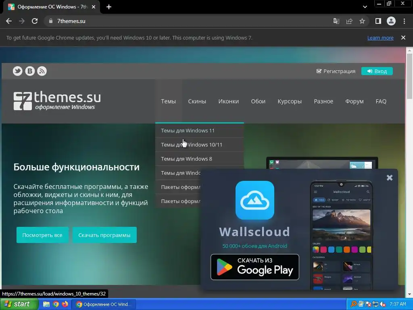Open the Chrome profile avatar
Viewport: 413px width, 310px height.
391,21
